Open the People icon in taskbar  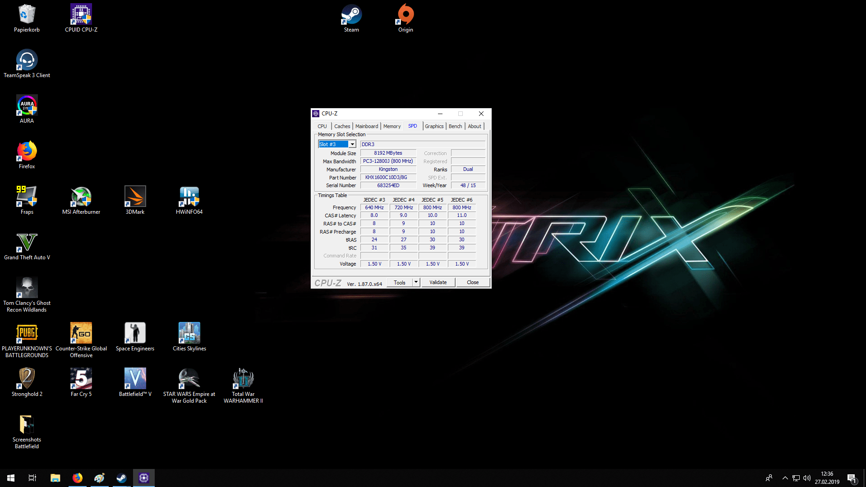click(x=769, y=478)
